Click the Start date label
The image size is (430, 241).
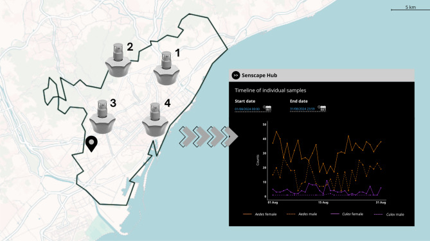point(245,101)
